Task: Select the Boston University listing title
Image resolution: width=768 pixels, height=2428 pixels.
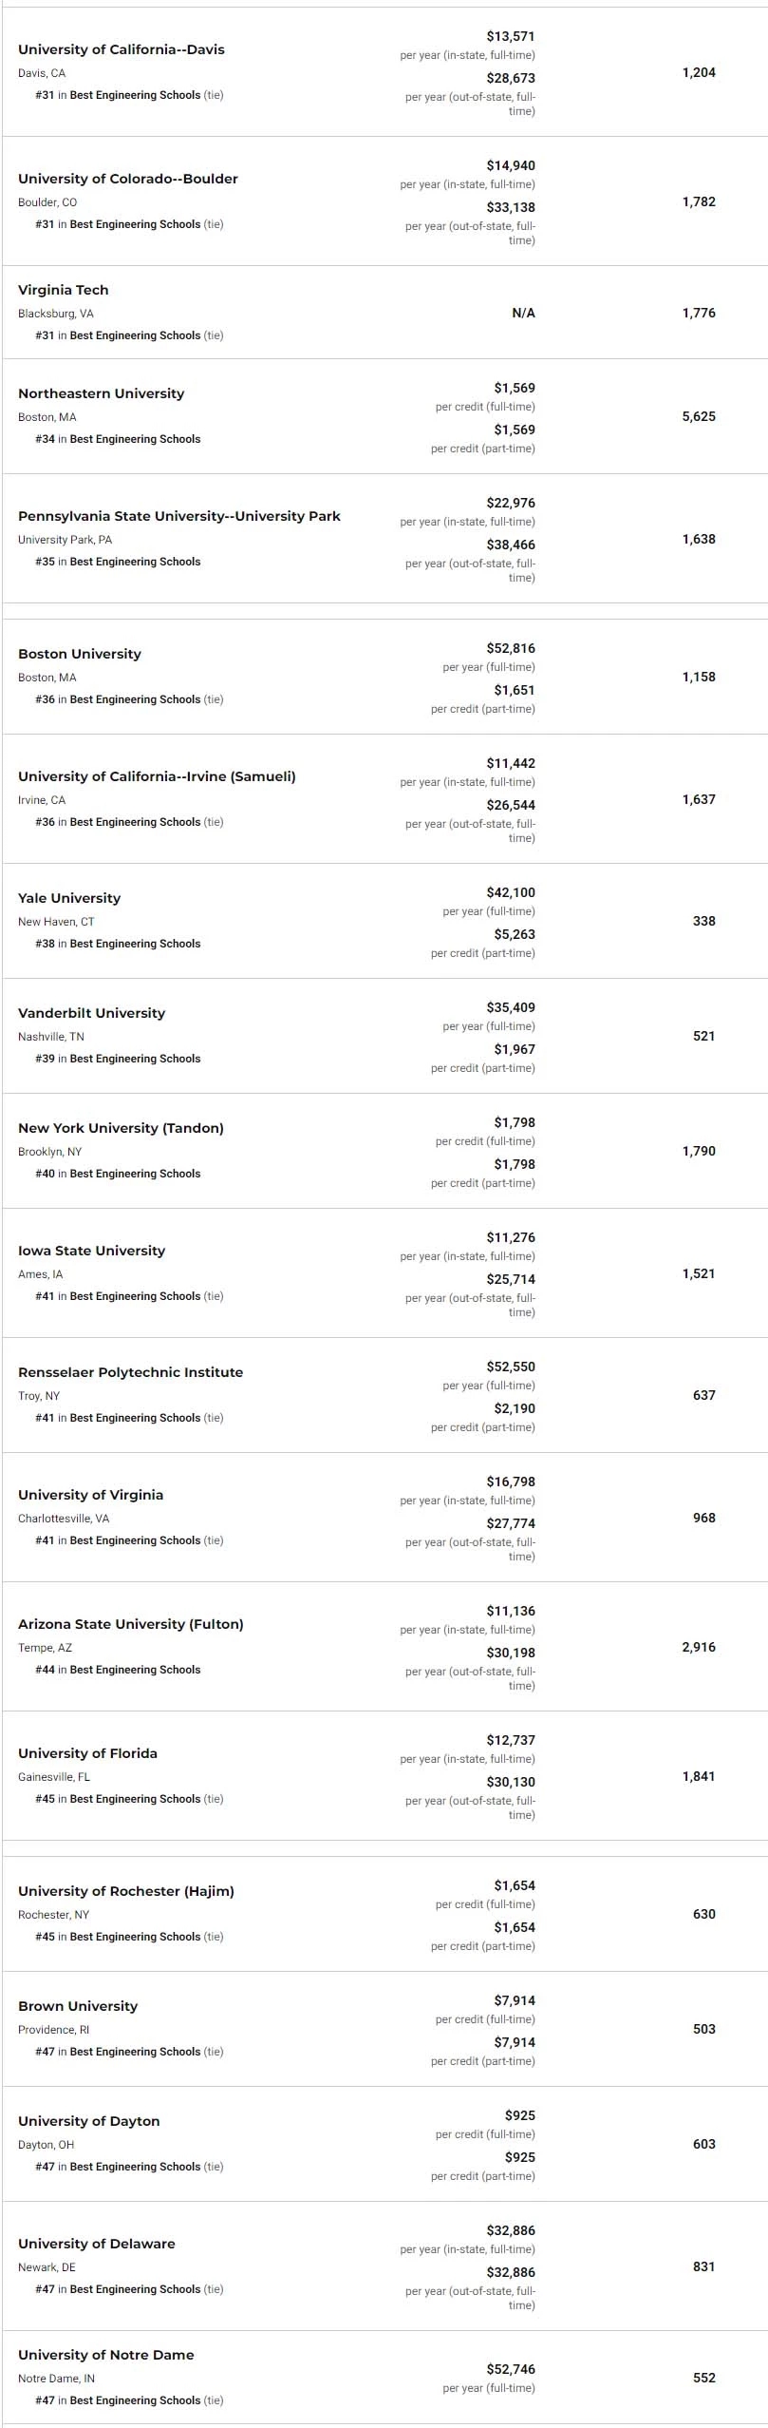Action: (x=80, y=654)
